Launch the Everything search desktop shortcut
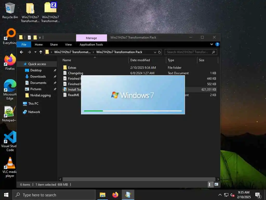Image resolution: width=266 pixels, height=200 pixels. [10, 36]
